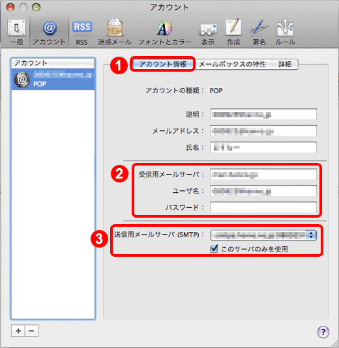Open the 表示 viewing preferences
Viewport: 339px width, 348px height.
pyautogui.click(x=207, y=32)
